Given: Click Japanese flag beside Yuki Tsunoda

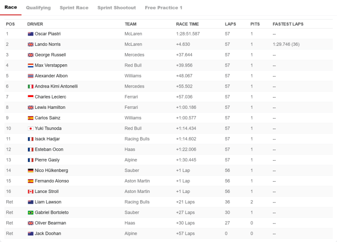Looking at the screenshot, I should point(31,128).
